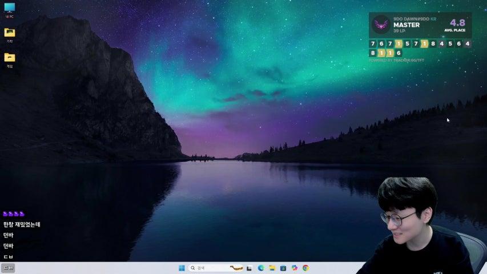487x274 pixels.
Task: Click the taskbar search box labeled 검색
Action: tap(216, 268)
